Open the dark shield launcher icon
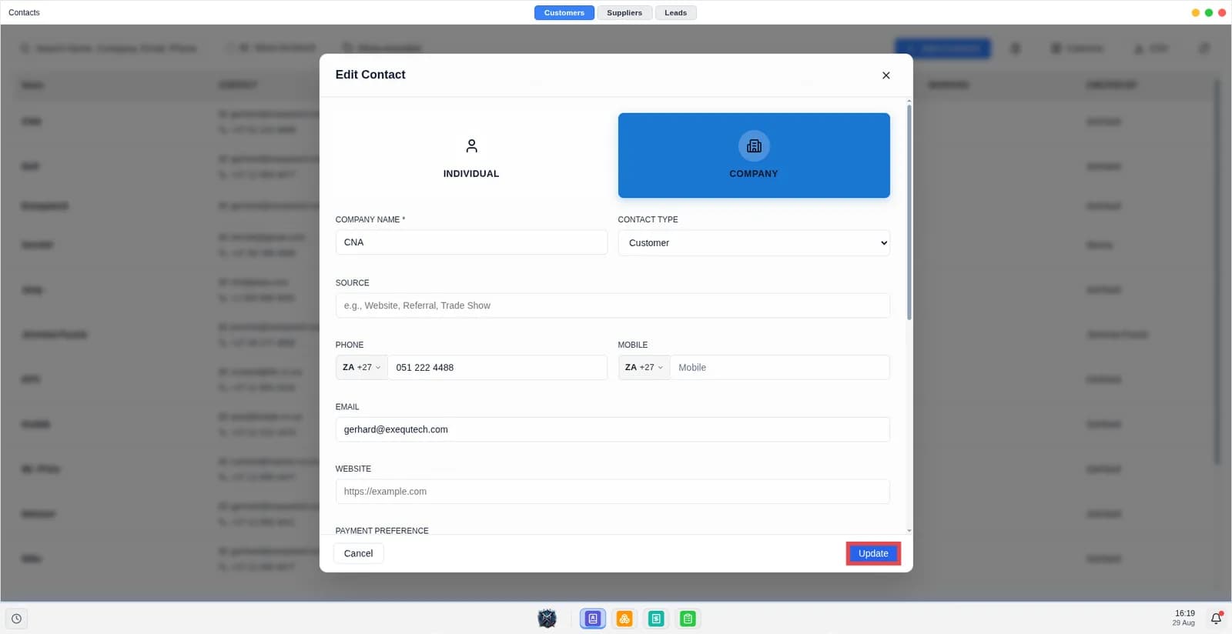Image resolution: width=1232 pixels, height=634 pixels. [x=547, y=619]
